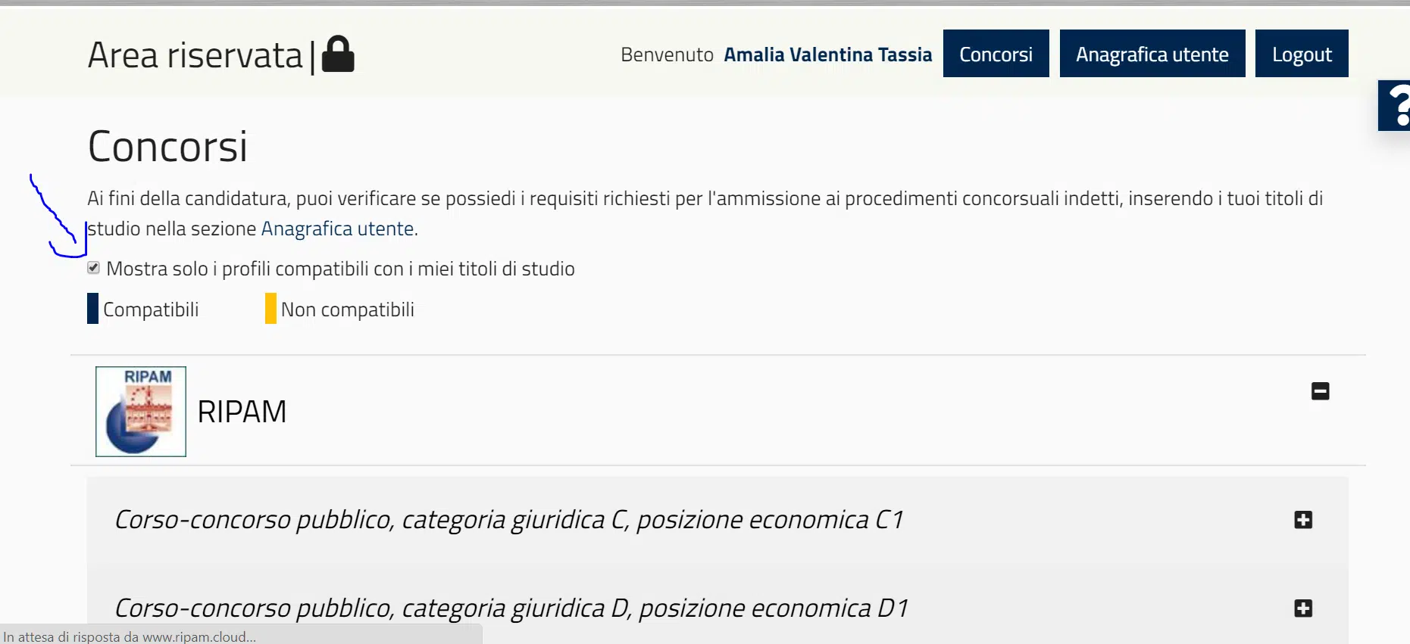
Task: Open the Concorsi navigation button
Action: [996, 54]
